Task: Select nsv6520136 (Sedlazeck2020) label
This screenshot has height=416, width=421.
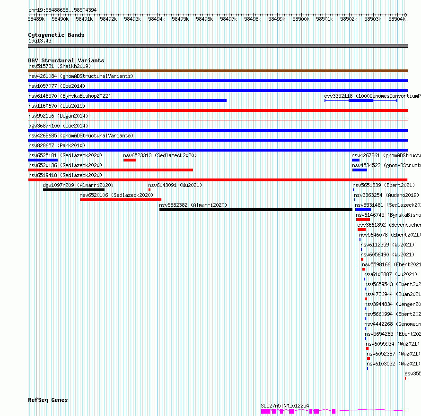Action: [65, 165]
